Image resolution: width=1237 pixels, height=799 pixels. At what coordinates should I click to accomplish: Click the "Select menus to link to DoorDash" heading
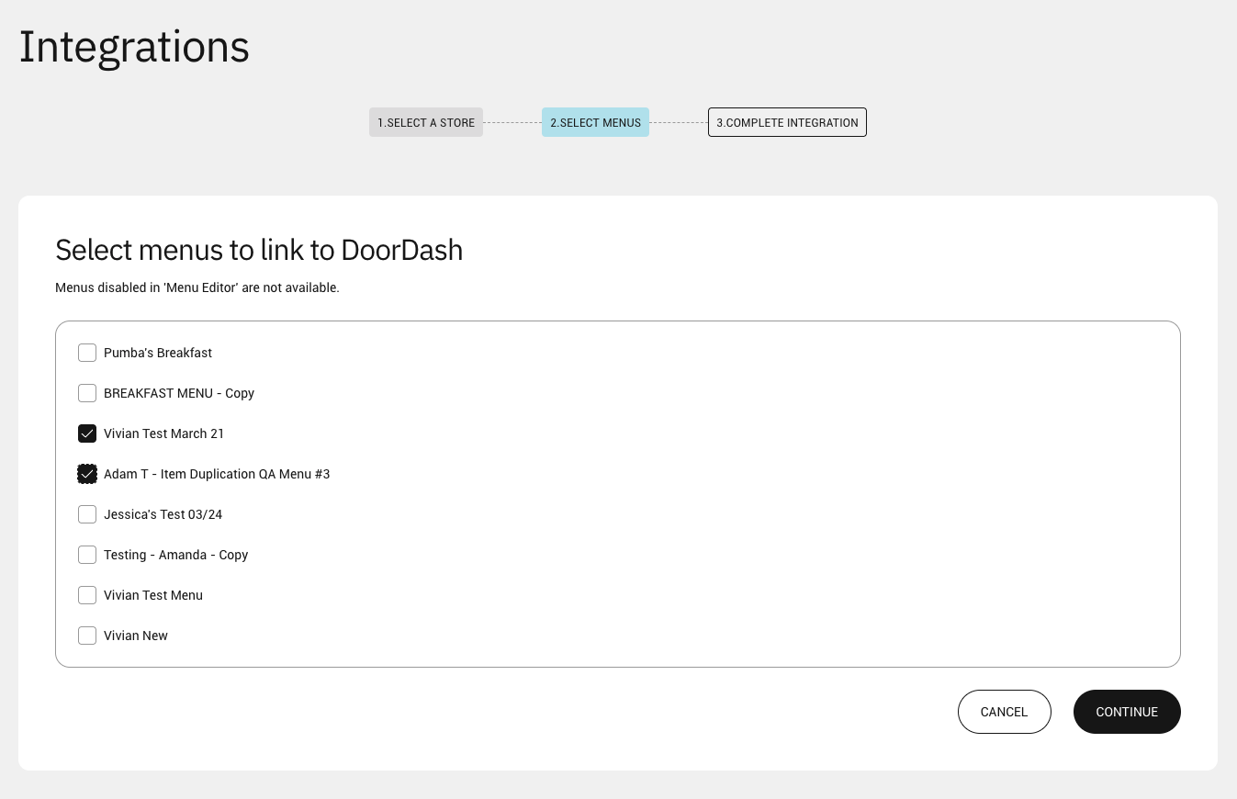point(259,250)
